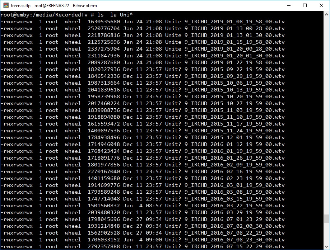
Task: Click the command text 'ls -la Uni*'
Action: (115, 14)
